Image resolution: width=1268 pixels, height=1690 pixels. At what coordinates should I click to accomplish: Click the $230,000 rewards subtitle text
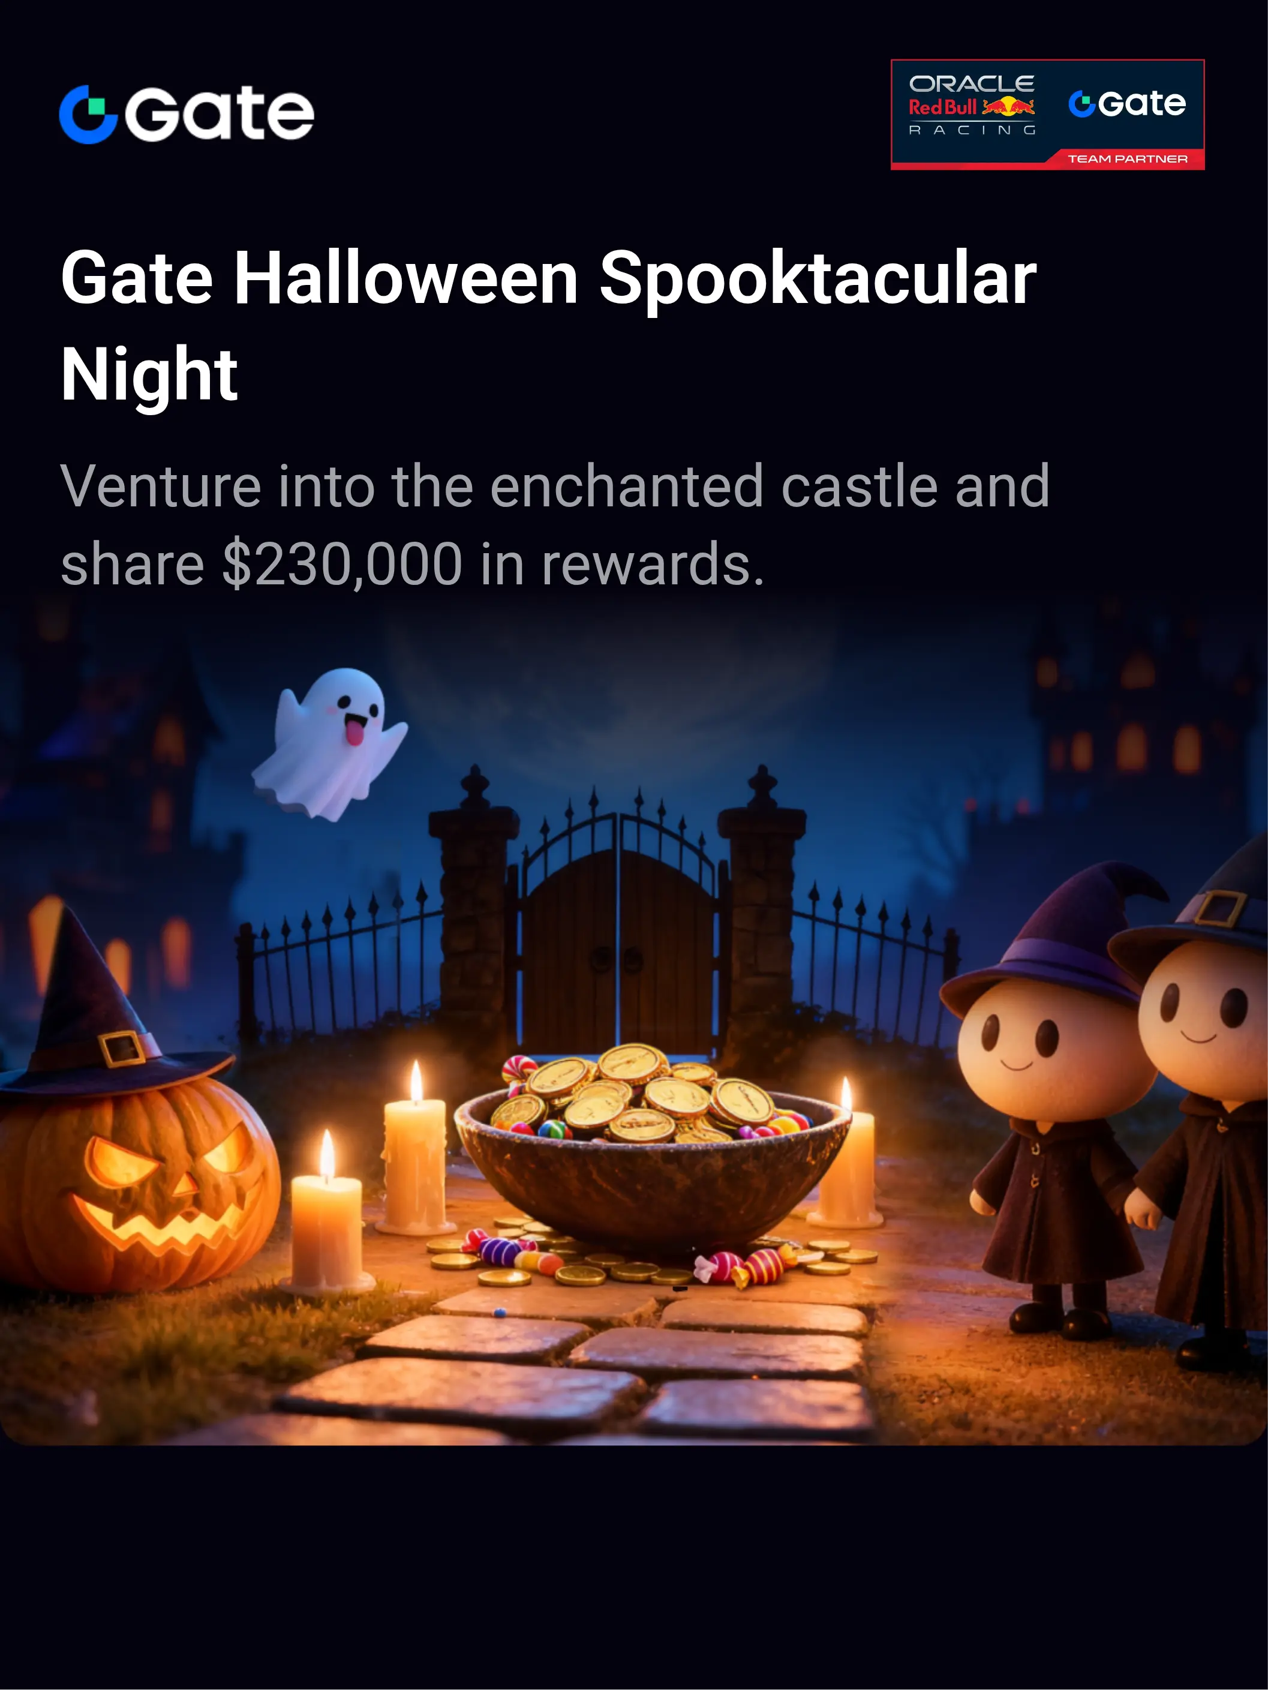point(555,525)
